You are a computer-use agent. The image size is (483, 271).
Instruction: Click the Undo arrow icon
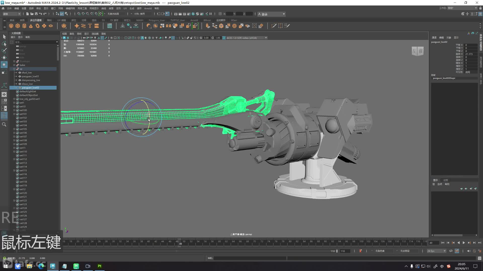tap(41, 14)
